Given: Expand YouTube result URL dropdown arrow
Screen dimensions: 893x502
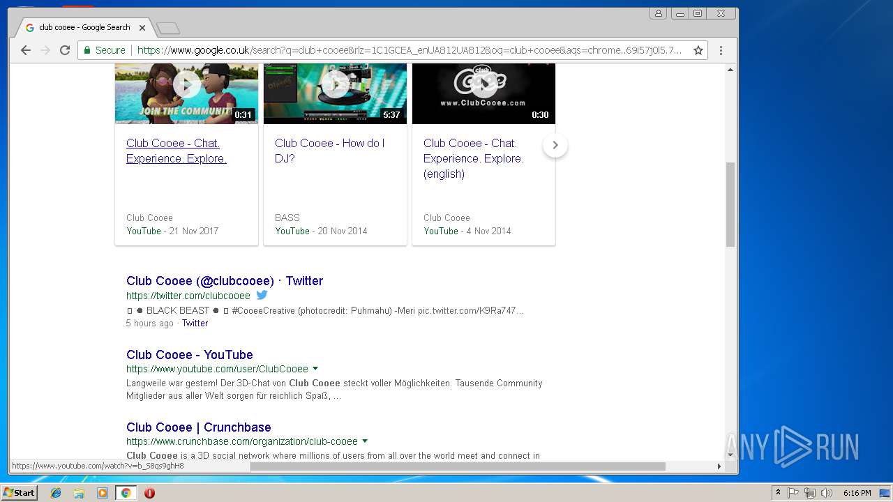Looking at the screenshot, I should pos(315,369).
